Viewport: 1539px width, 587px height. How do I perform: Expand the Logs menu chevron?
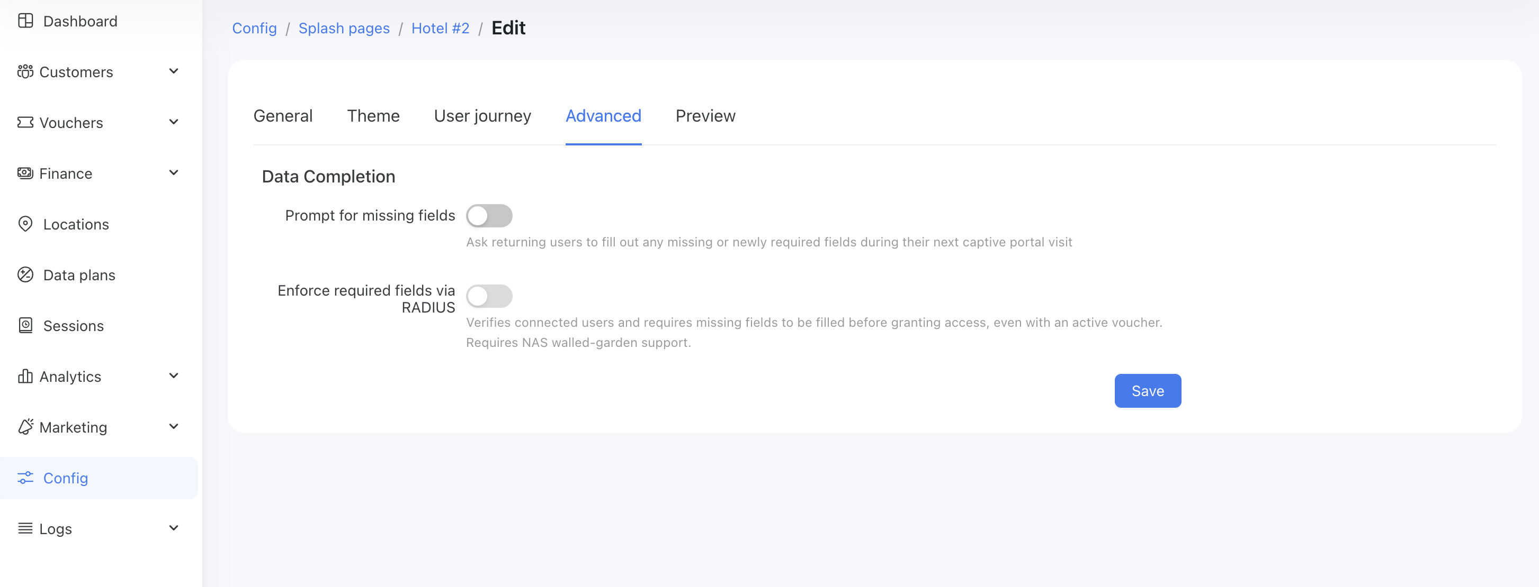tap(173, 528)
